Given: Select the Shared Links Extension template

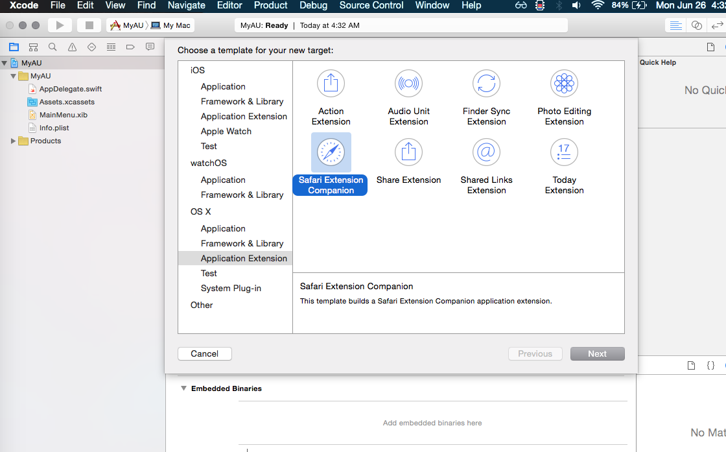Looking at the screenshot, I should coord(486,166).
